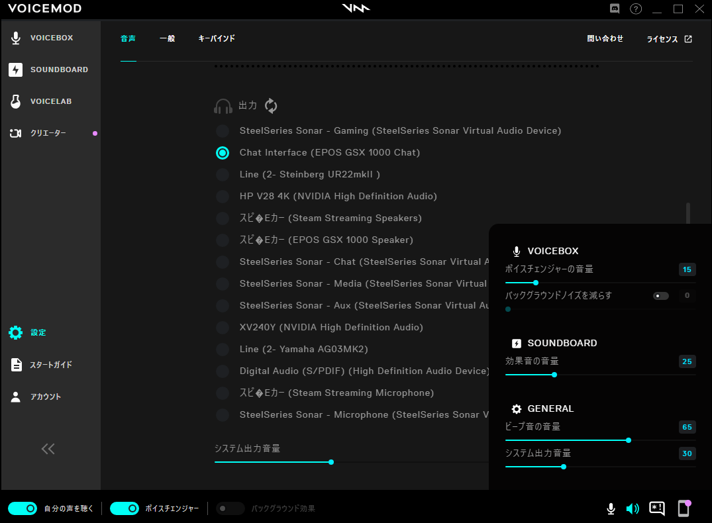The height and width of the screenshot is (523, 712).
Task: Switch to the キーバインド tab
Action: 217,38
